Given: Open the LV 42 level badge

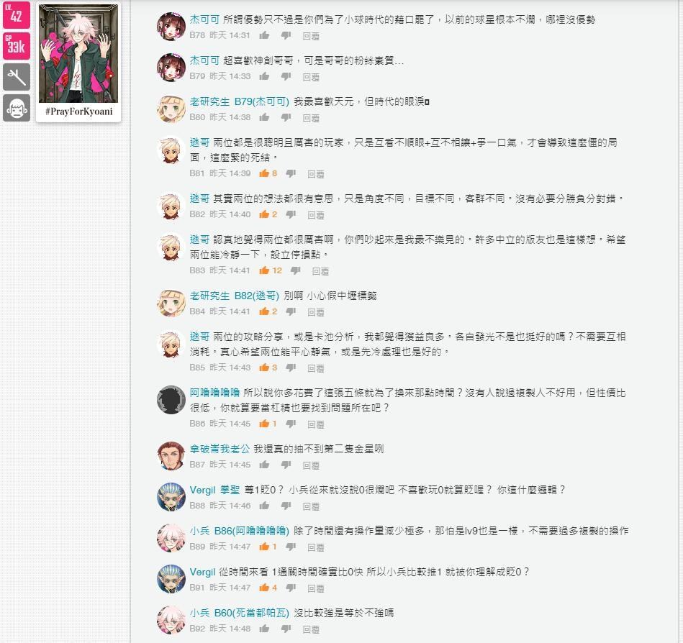Looking at the screenshot, I should click(x=17, y=15).
